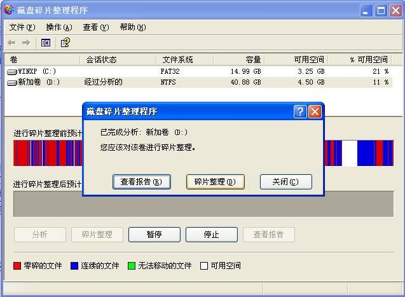Click the 卷 column header
405x297 pixels.
43,60
